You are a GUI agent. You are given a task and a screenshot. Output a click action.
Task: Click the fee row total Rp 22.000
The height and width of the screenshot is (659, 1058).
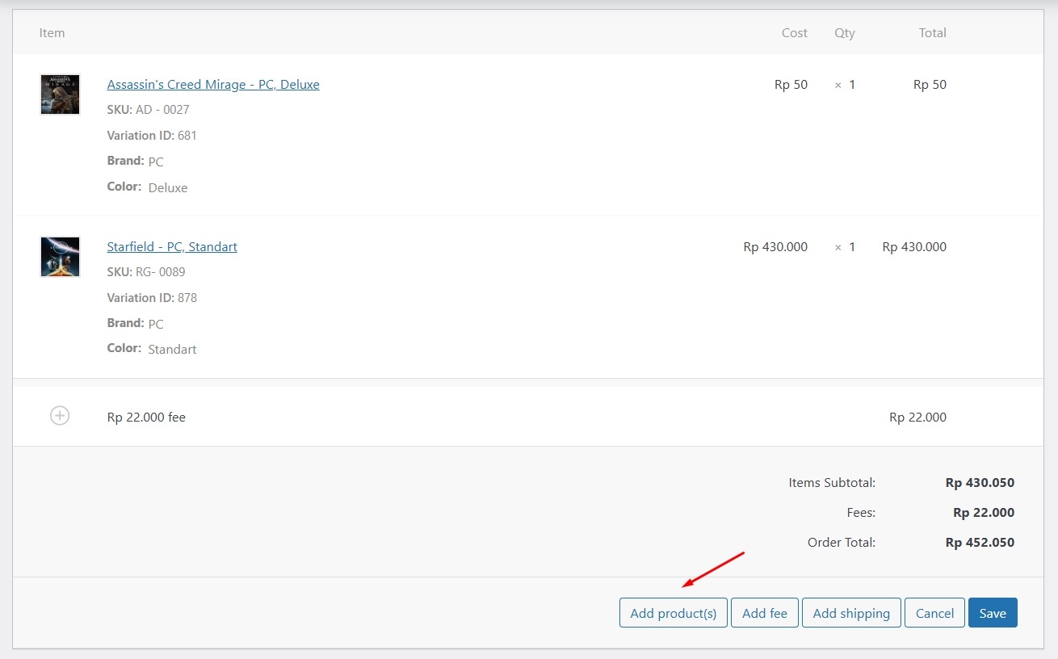917,418
